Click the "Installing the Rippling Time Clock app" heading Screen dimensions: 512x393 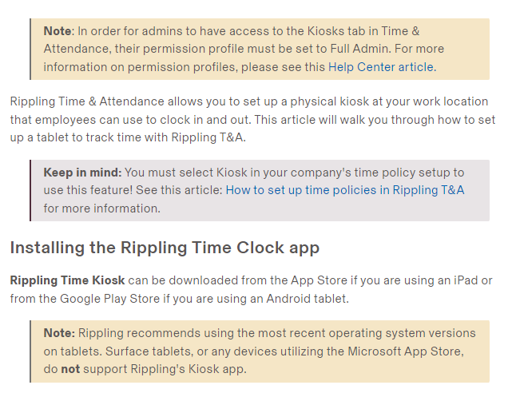tap(165, 248)
